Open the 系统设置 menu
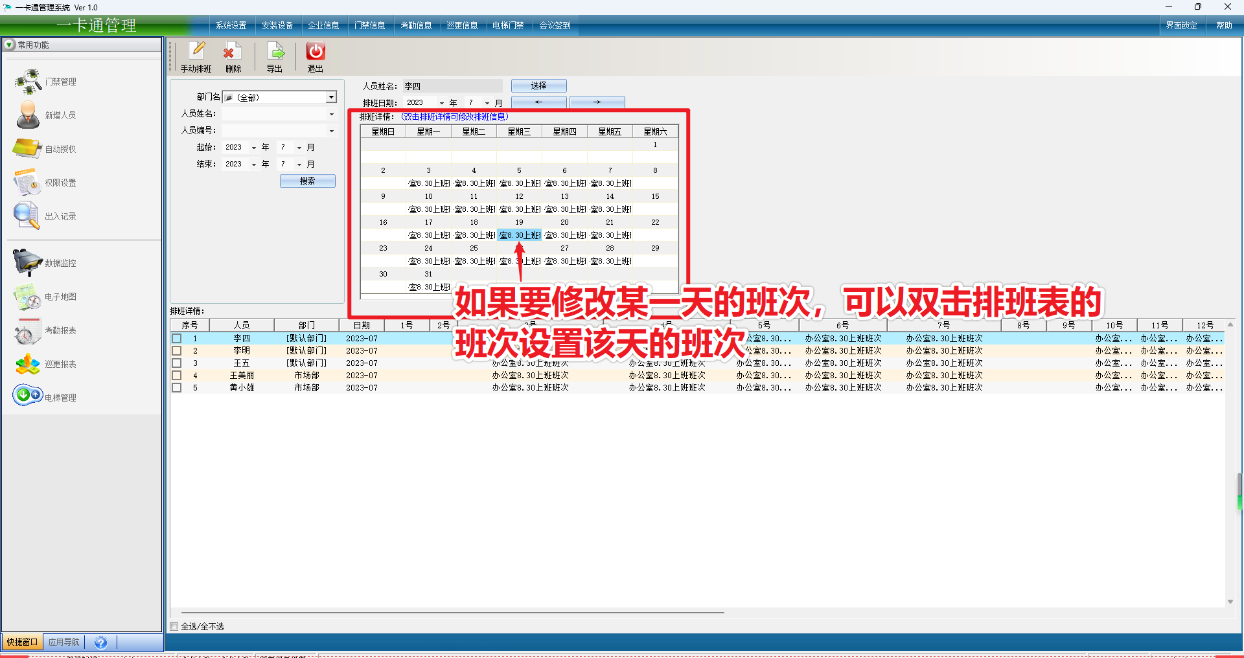The height and width of the screenshot is (658, 1244). coord(231,25)
